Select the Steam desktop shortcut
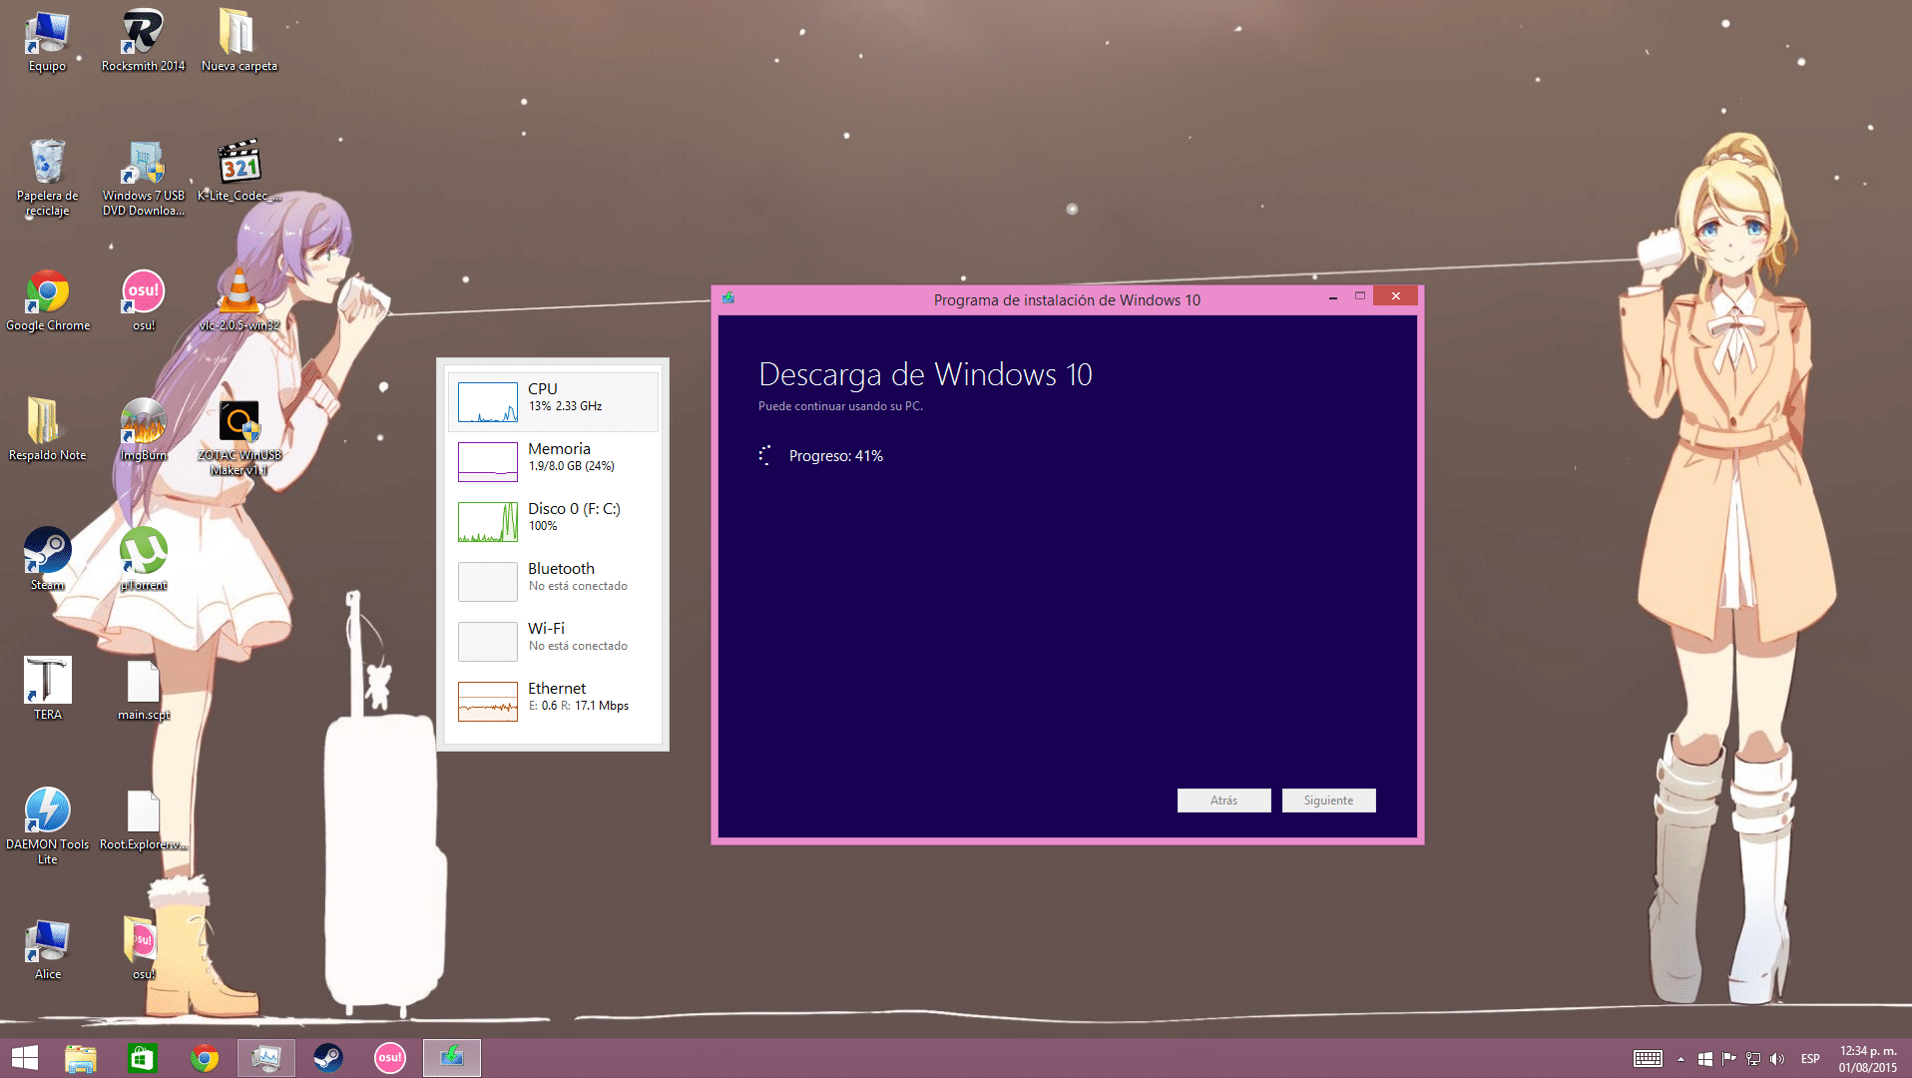 point(47,560)
